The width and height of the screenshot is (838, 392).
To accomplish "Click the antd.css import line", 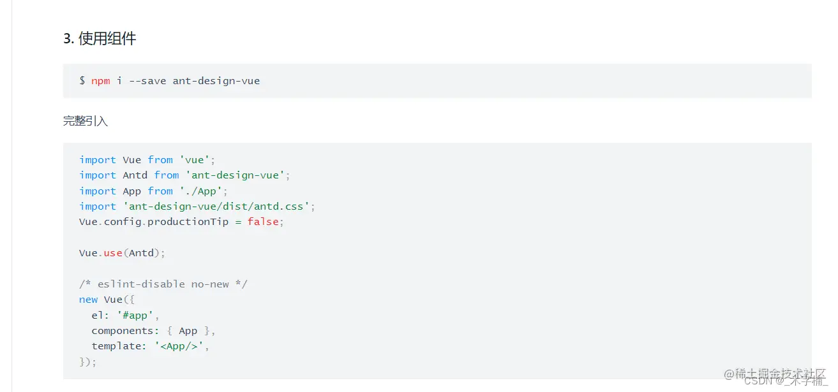I will [x=197, y=207].
